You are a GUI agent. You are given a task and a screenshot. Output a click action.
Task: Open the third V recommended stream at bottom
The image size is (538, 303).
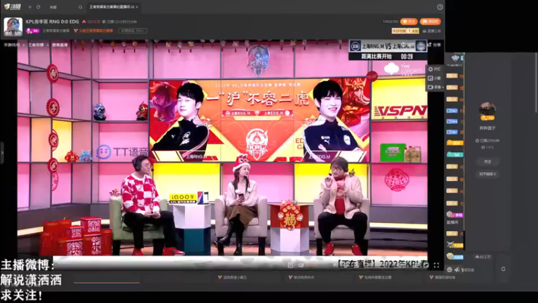(x=375, y=277)
